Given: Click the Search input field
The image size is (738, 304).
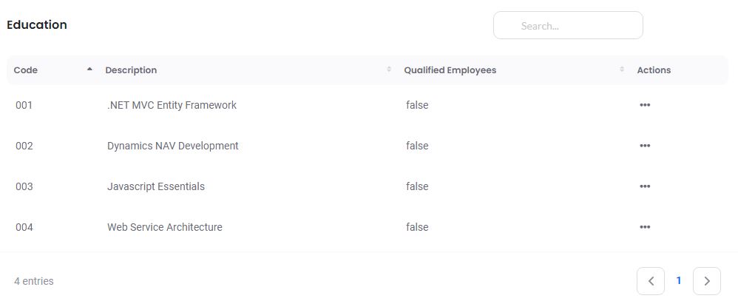Looking at the screenshot, I should (x=568, y=26).
